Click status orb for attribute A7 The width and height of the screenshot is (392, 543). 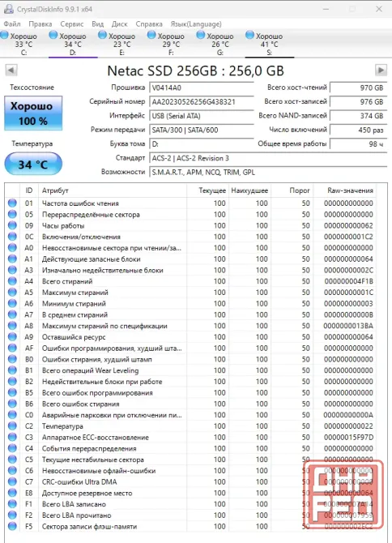click(x=12, y=314)
